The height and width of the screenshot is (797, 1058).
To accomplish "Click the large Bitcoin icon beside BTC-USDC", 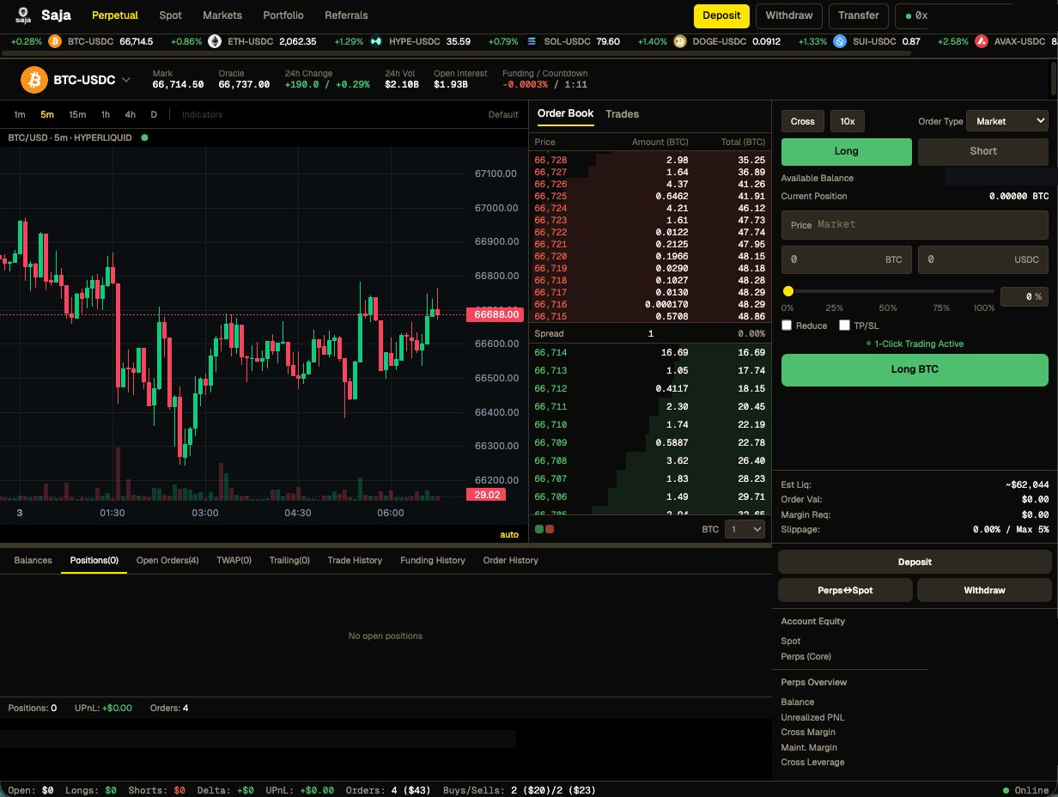I will click(33, 80).
